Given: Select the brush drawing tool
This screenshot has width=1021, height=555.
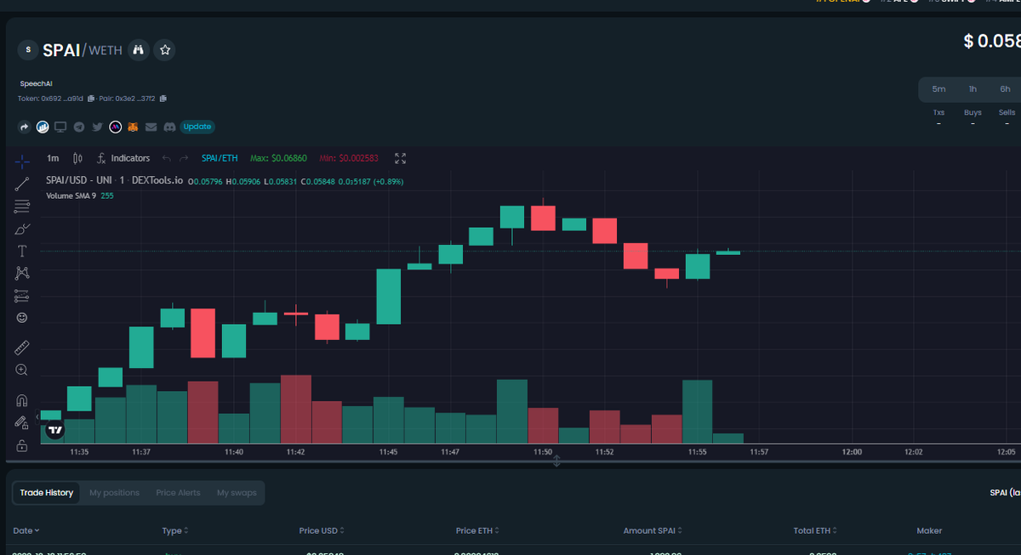Looking at the screenshot, I should coord(22,229).
